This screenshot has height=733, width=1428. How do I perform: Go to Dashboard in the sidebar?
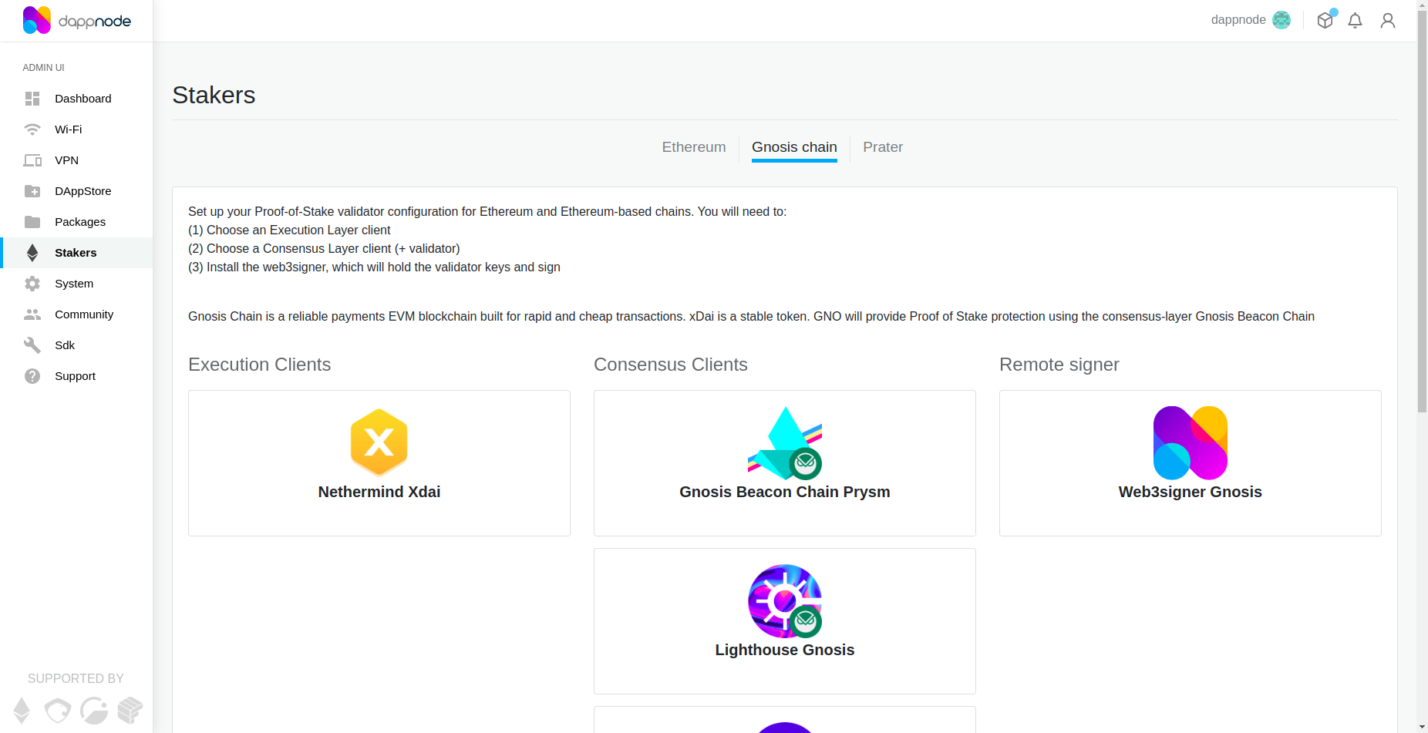point(77,99)
